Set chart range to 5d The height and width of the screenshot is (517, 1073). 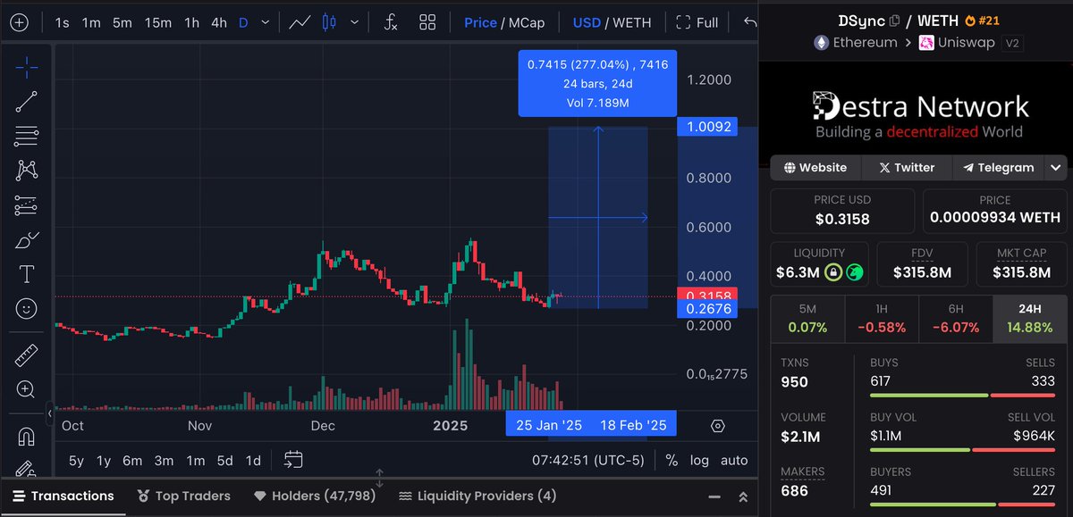pos(224,461)
